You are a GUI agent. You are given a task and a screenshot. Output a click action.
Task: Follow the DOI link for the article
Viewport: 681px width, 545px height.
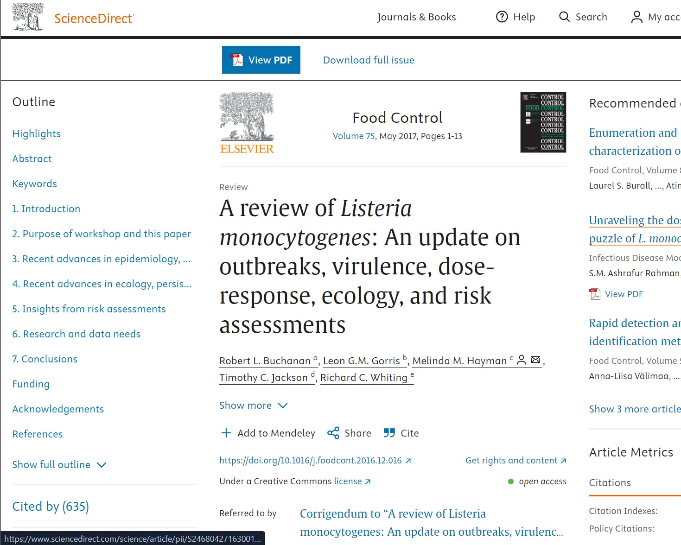pyautogui.click(x=311, y=460)
